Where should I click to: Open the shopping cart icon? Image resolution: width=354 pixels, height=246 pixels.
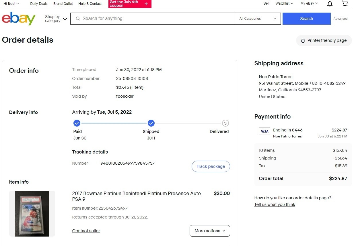[x=345, y=3]
